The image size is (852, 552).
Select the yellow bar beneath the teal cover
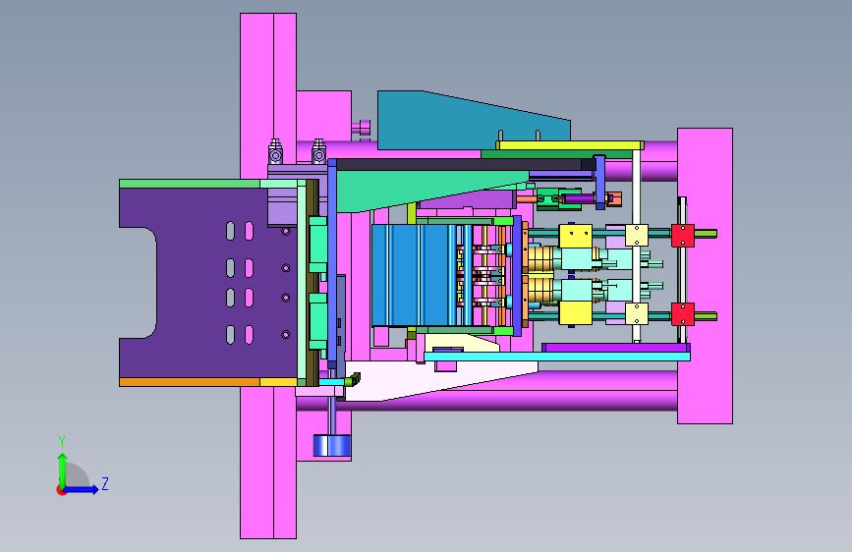point(569,145)
